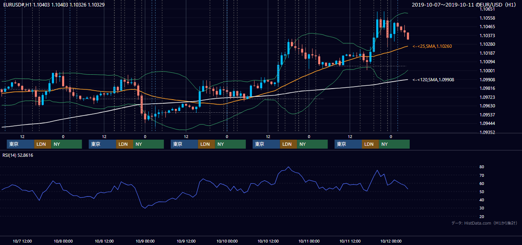Click price axis value 1.09444

point(488,123)
